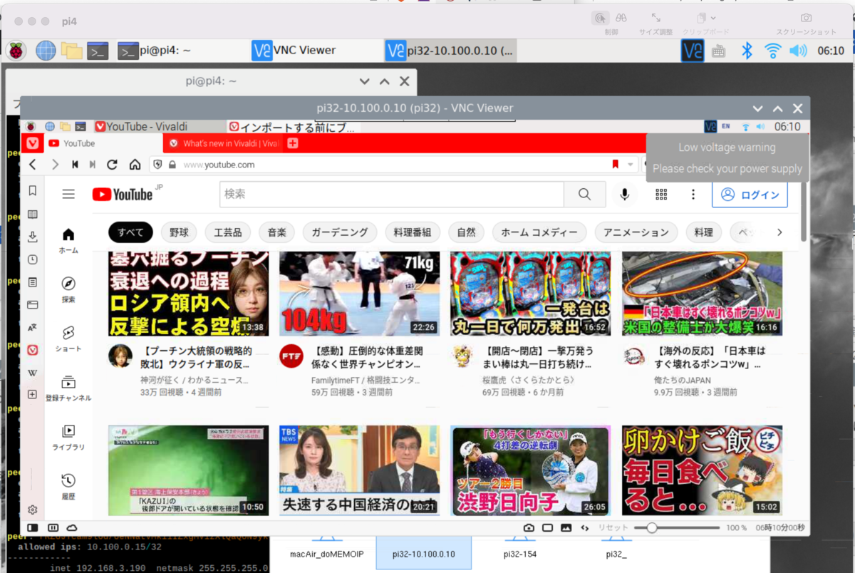Open the file manager folder icon on pi4 taskbar
This screenshot has height=573, width=855.
72,51
